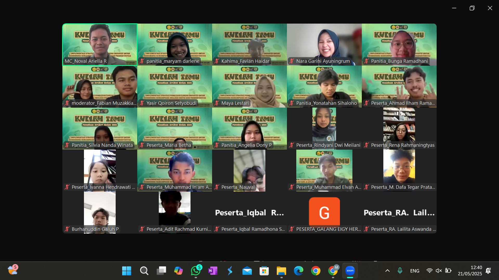Image resolution: width=499 pixels, height=280 pixels.
Task: Open the ENG language input switcher
Action: [x=415, y=271]
